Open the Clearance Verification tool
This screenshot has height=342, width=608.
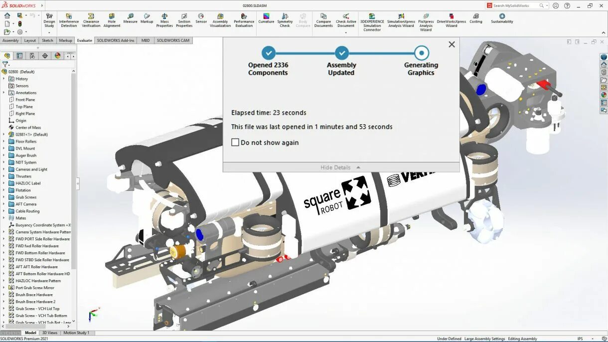(x=91, y=21)
